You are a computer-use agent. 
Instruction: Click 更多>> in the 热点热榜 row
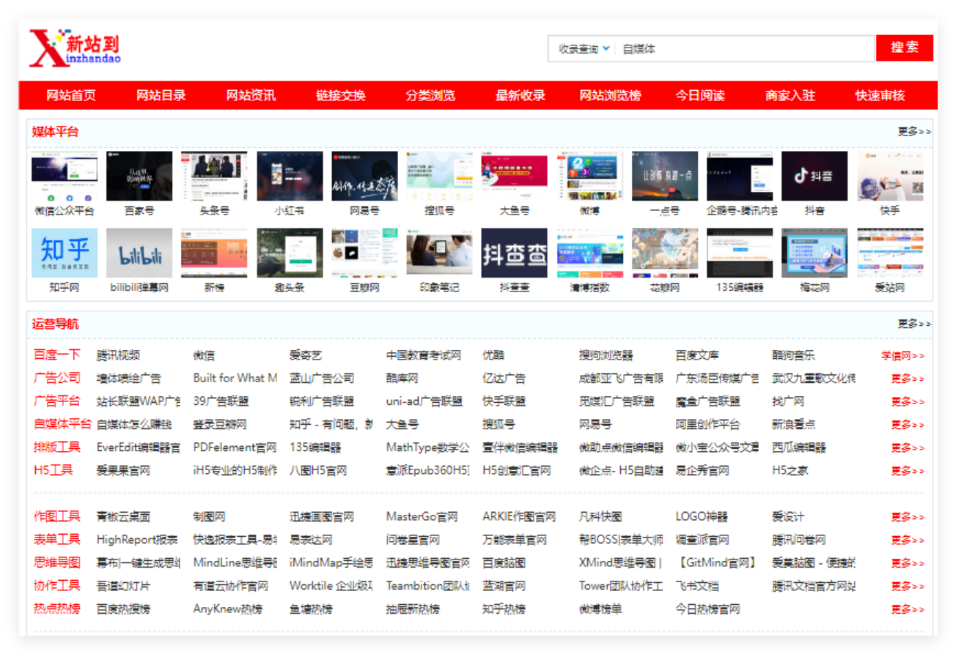(908, 609)
